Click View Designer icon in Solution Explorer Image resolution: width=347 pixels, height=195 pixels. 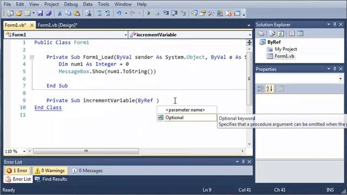point(300,34)
